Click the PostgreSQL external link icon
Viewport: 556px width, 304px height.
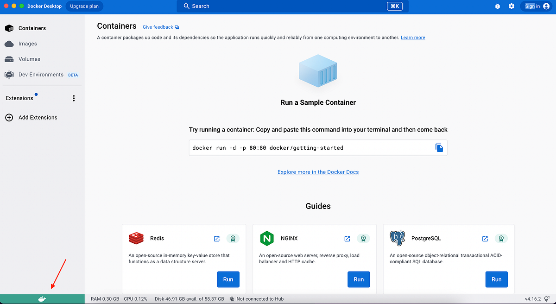(485, 238)
